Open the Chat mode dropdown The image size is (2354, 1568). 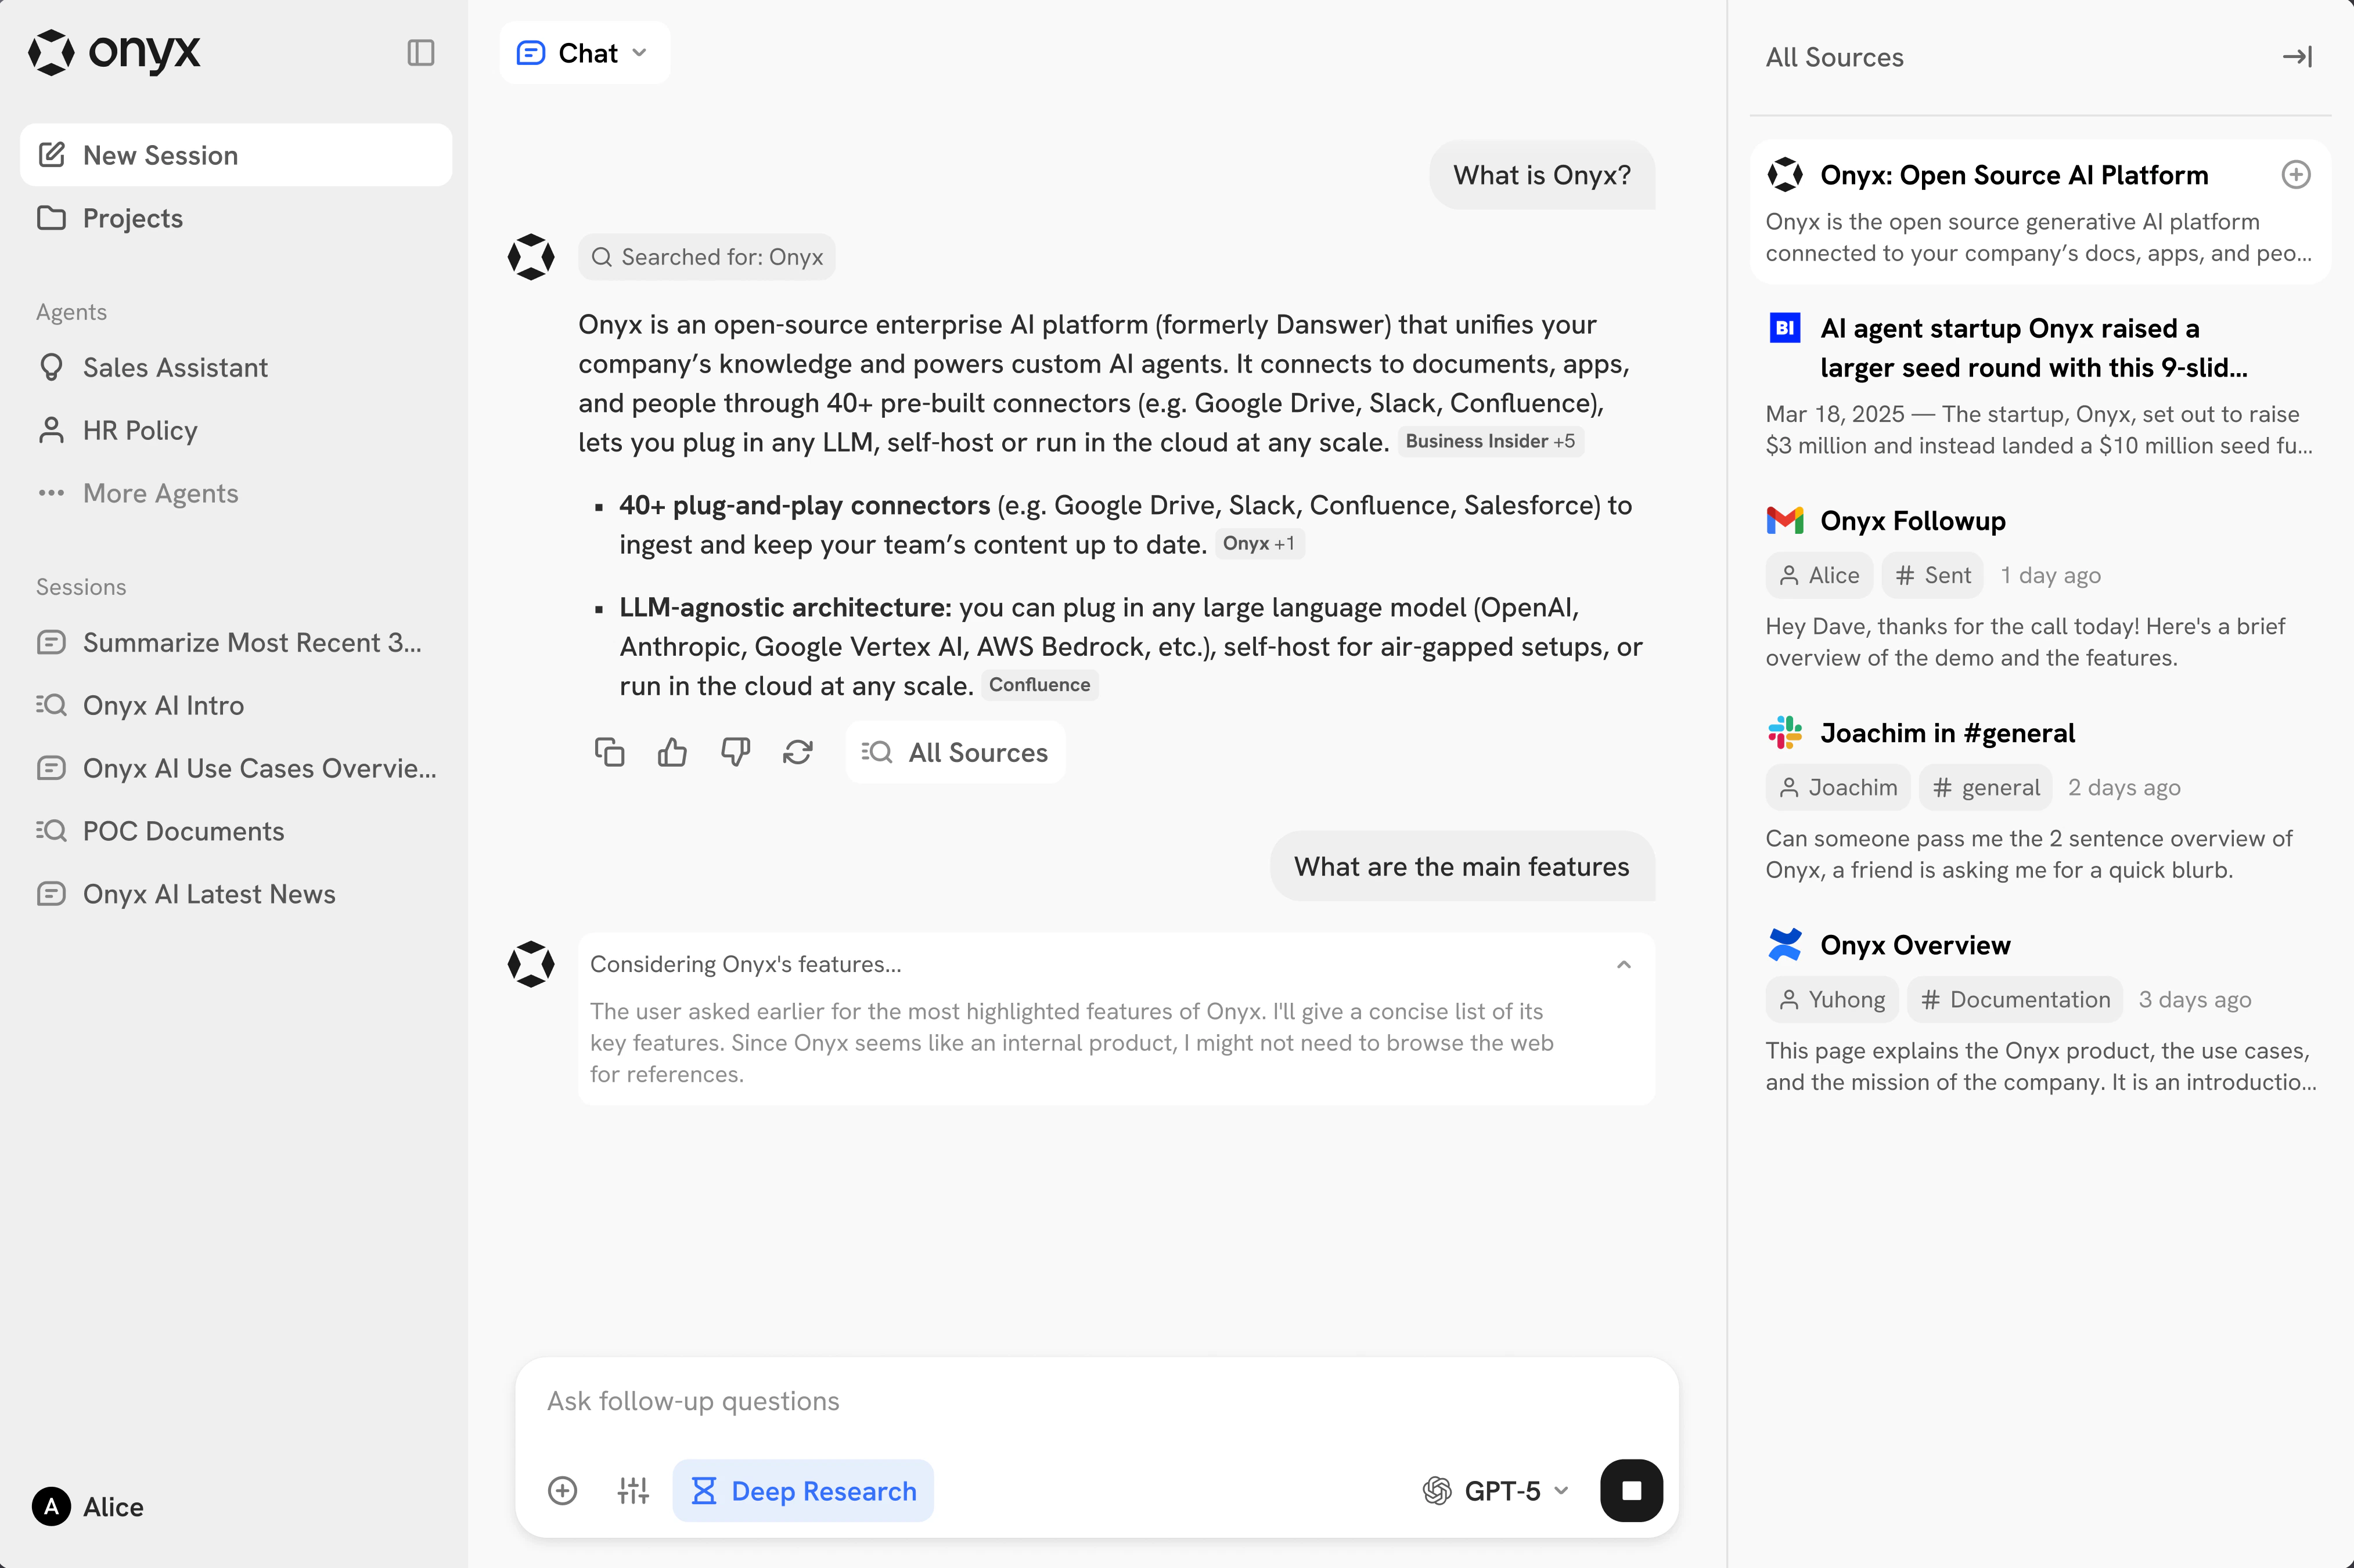tap(584, 52)
